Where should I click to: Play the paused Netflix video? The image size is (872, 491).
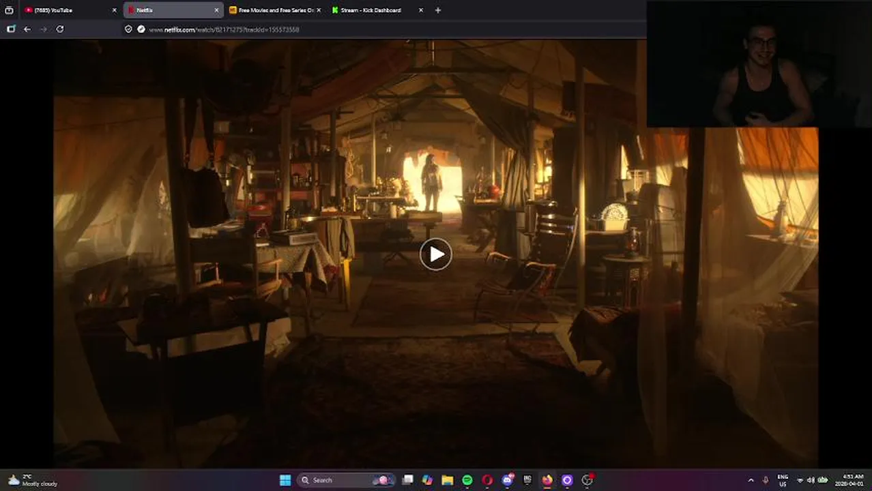pos(435,254)
